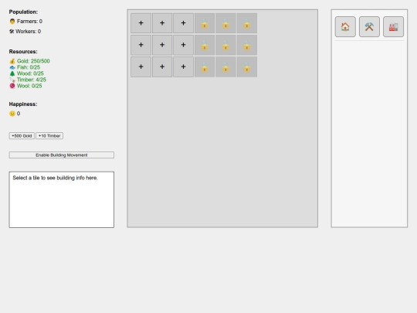Enable Building Movement
417x313 pixels.
point(62,155)
